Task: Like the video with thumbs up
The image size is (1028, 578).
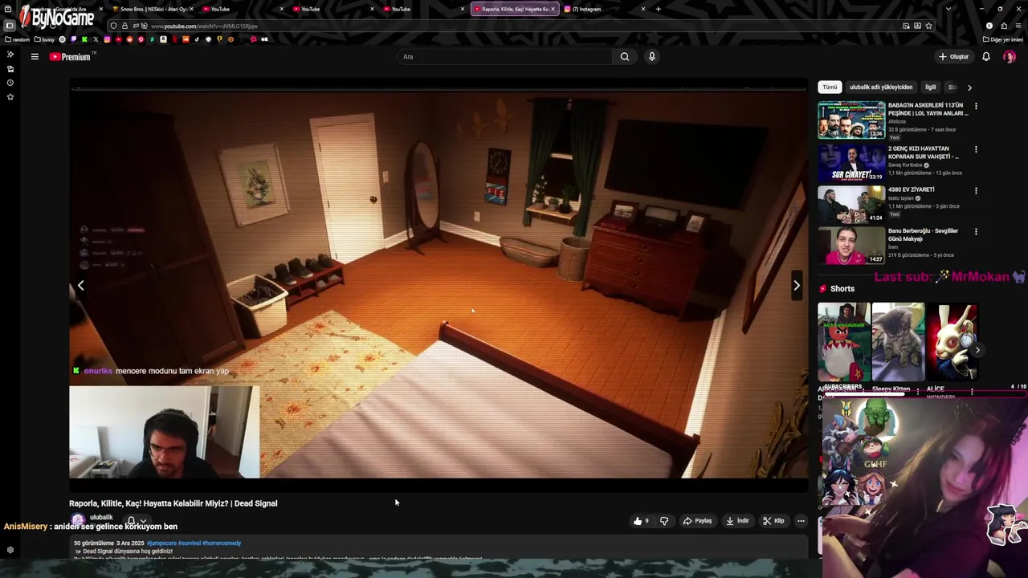Action: pyautogui.click(x=641, y=521)
